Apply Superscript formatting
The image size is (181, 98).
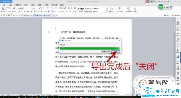pos(32,11)
